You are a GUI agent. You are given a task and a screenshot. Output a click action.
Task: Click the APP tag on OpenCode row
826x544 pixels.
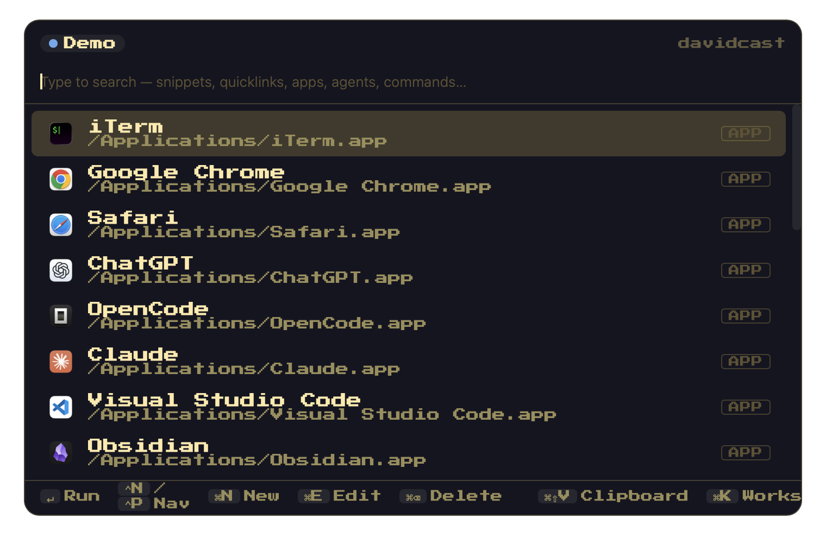(746, 316)
